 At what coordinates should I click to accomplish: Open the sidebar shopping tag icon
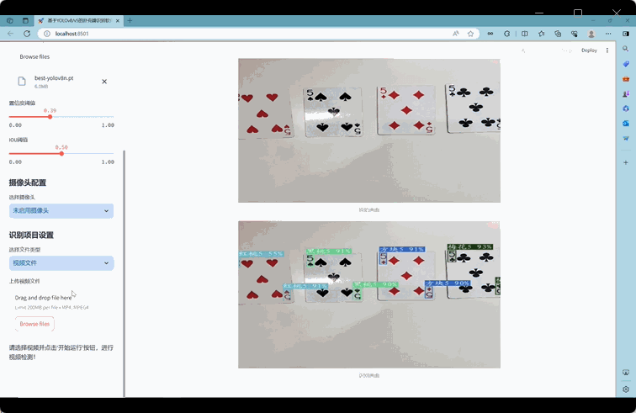tap(626, 64)
